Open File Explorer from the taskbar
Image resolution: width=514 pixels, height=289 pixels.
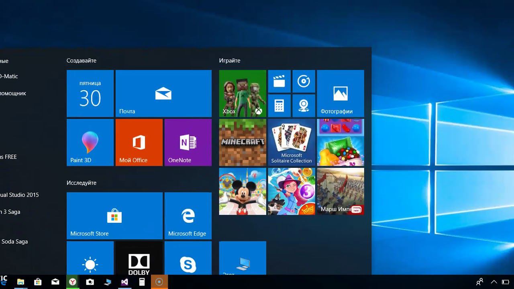[20, 282]
